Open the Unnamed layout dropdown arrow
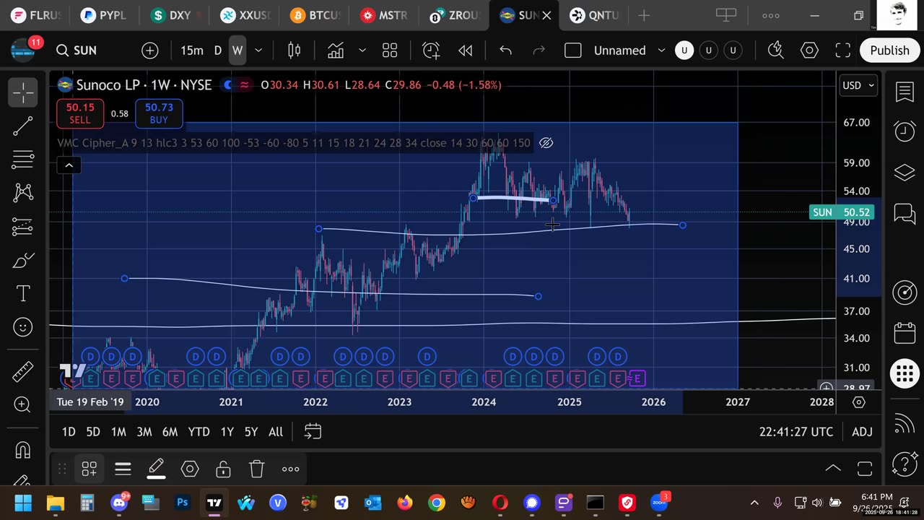The image size is (924, 520). pos(661,51)
